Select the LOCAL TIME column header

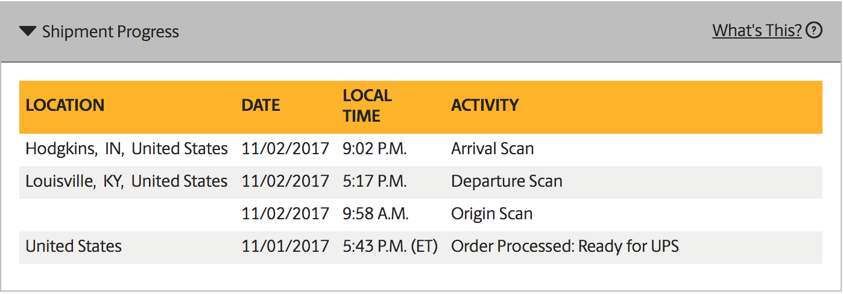[367, 105]
